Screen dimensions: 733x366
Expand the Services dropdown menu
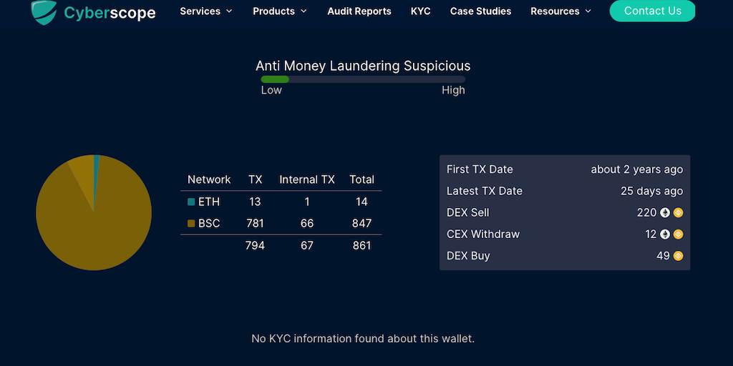206,11
